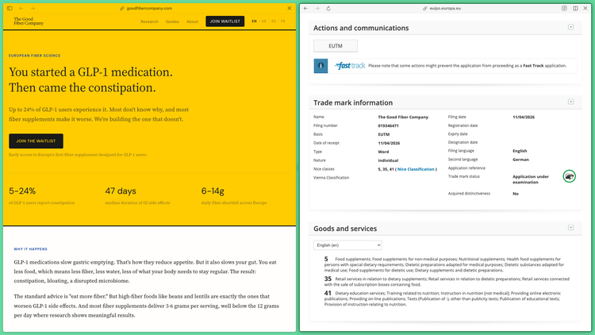Go forward in goodfibercompany.com window

[33, 8]
